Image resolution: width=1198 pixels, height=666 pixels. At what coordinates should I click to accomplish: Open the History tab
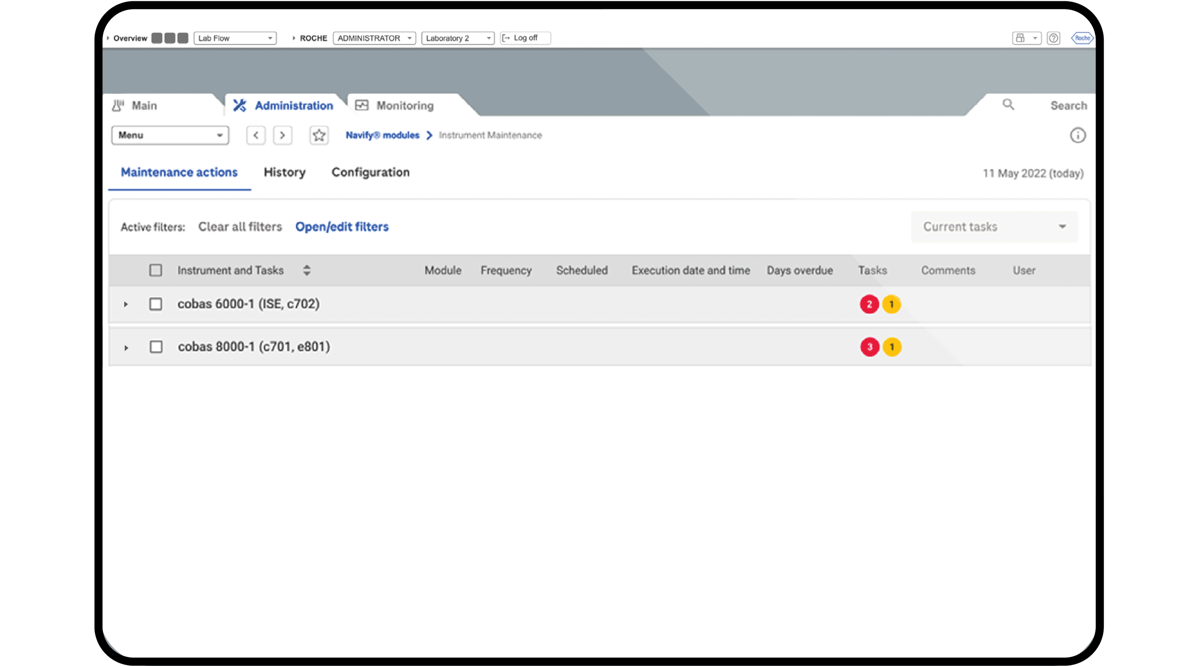[x=284, y=173]
